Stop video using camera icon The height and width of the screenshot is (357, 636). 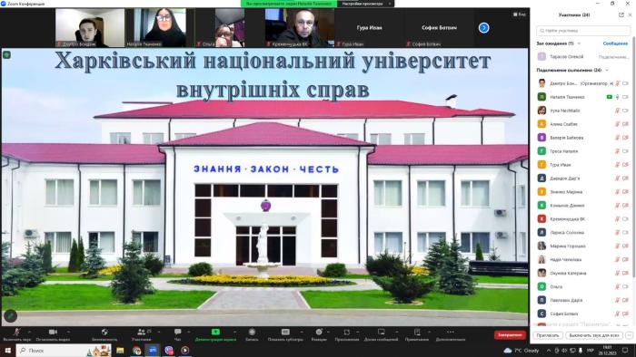click(x=53, y=334)
